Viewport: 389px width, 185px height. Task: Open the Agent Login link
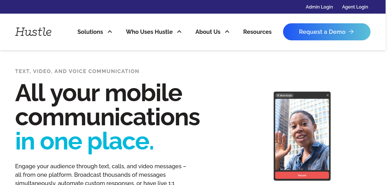click(x=355, y=7)
